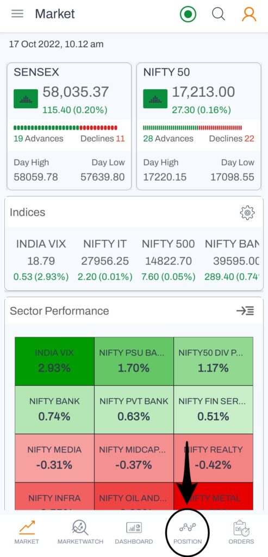Viewport: 268px width, 557px height.
Task: Open NIFTY 500 index entry
Action: [169, 261]
